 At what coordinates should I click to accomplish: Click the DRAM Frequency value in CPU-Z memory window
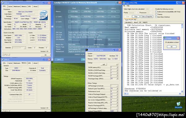tap(29, 78)
